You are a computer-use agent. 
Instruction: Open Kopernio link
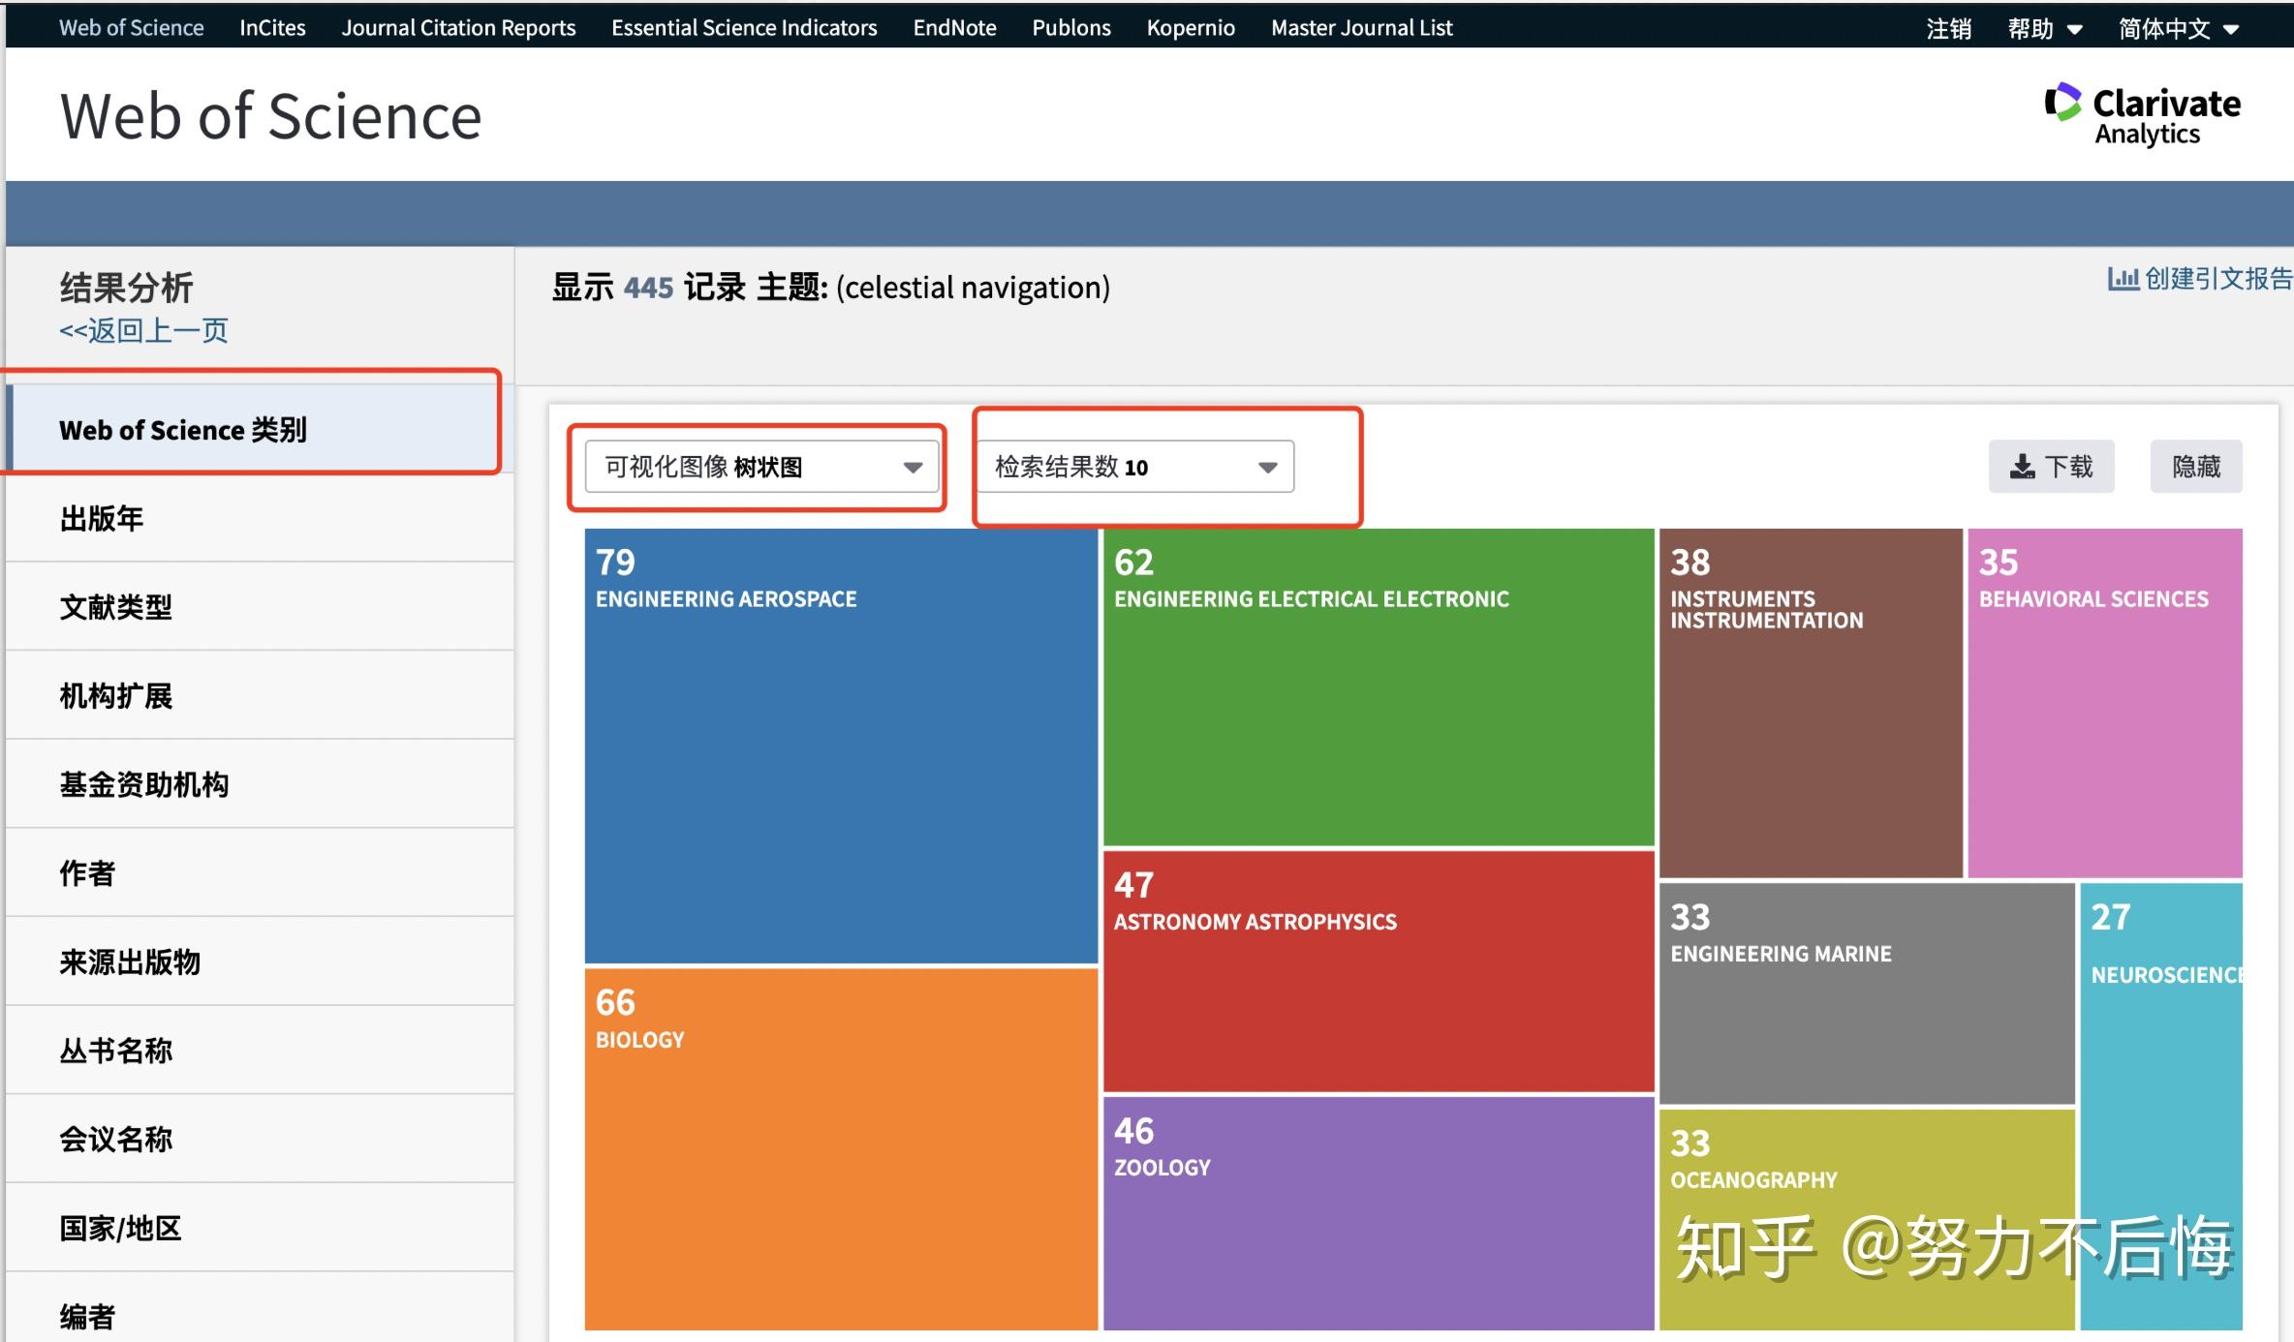tap(1191, 28)
